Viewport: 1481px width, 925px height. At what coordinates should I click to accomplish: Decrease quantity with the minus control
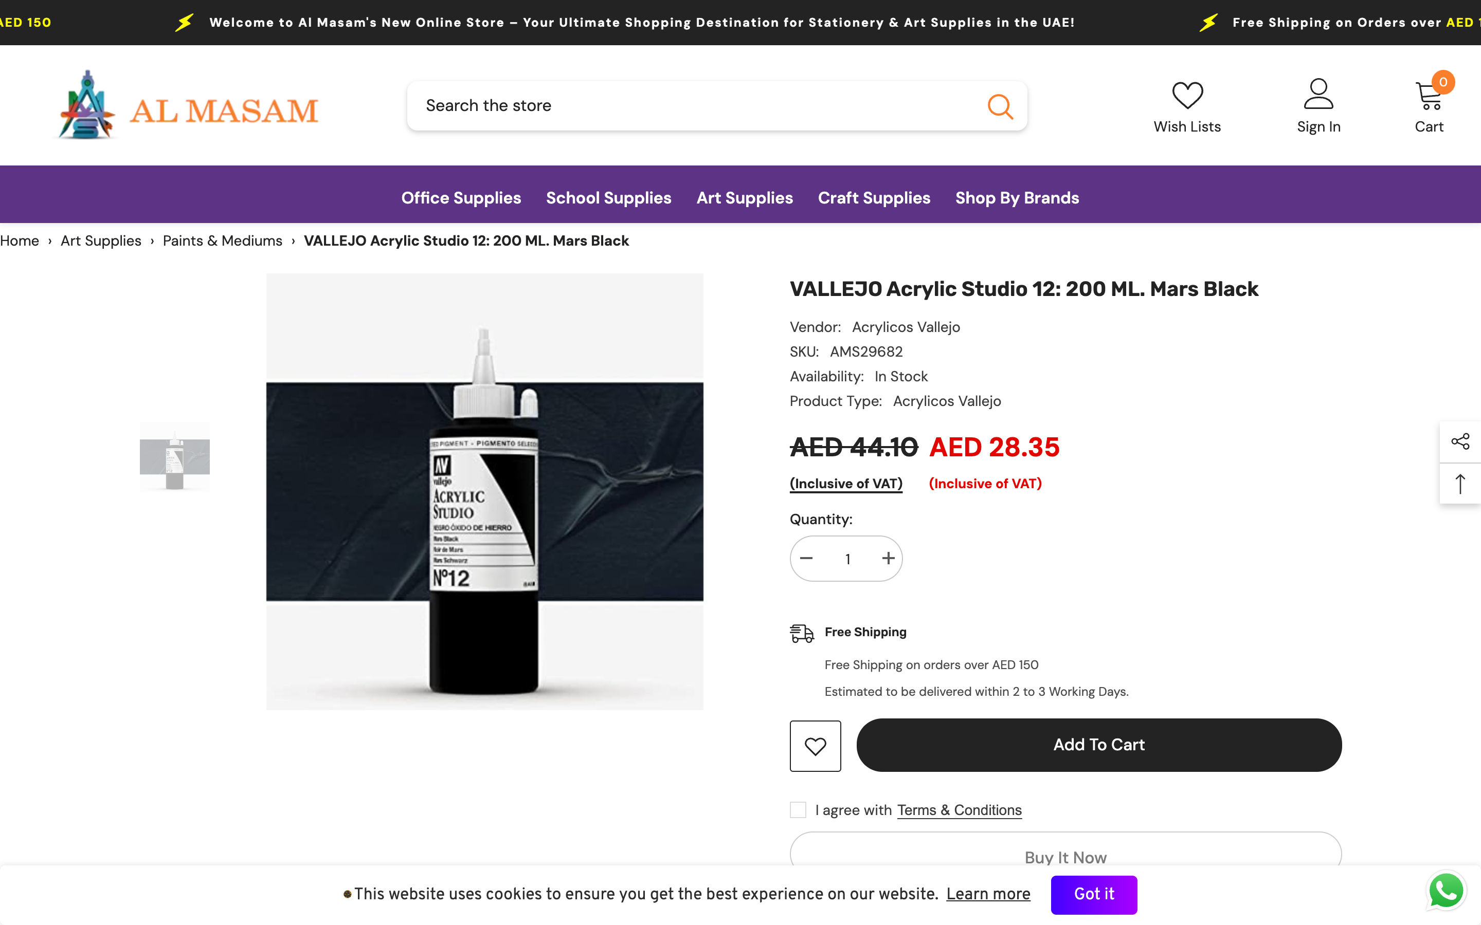tap(806, 558)
